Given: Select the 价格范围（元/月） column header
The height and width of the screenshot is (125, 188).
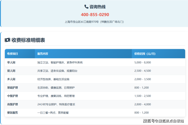Looking at the screenshot, I should coord(145,54).
